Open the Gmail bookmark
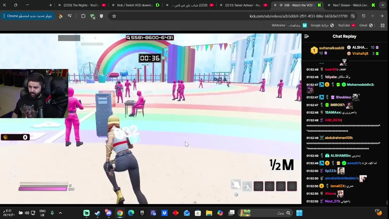Viewport: 389px width, 219px height. (366, 25)
